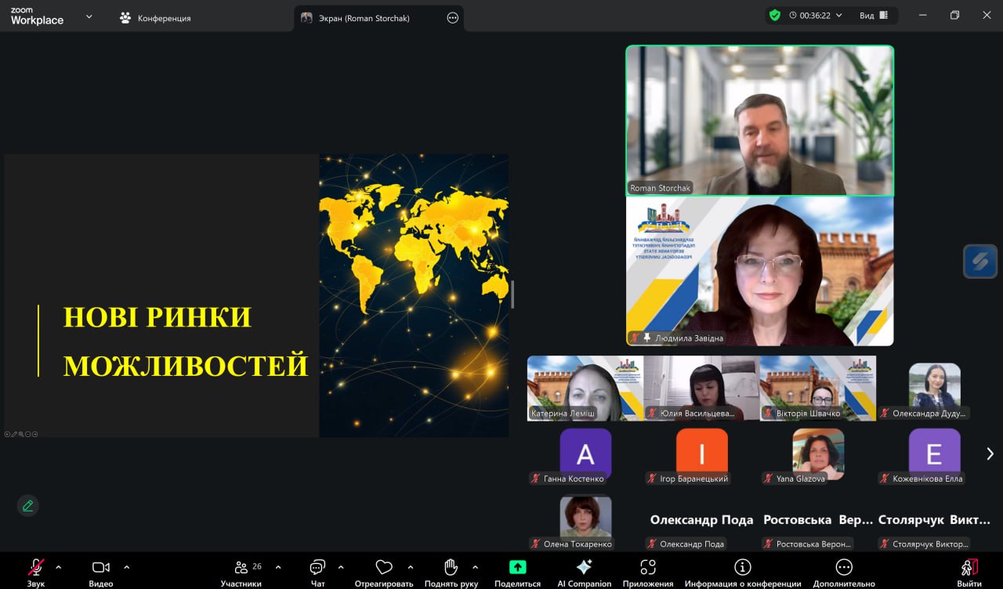Expand audio options arrow next to Звук

click(58, 567)
